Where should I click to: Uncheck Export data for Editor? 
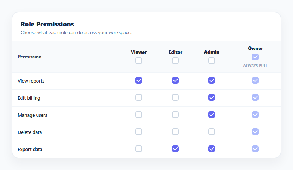coord(175,149)
